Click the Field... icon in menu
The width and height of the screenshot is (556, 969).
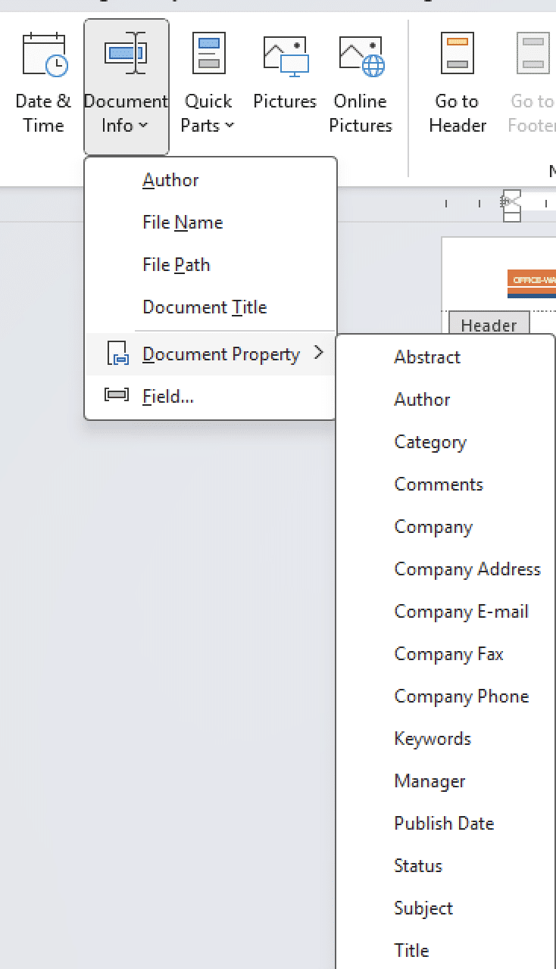tap(116, 395)
